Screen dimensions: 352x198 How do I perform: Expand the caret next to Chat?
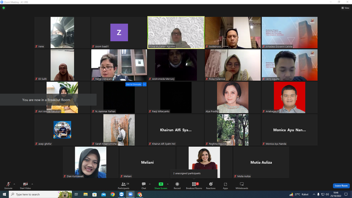tap(150, 184)
